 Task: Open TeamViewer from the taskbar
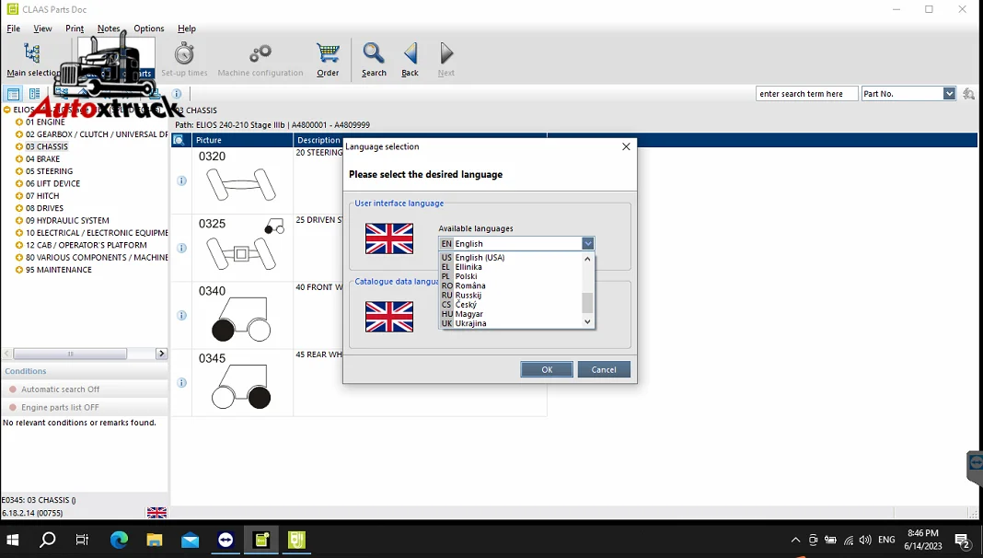point(226,540)
